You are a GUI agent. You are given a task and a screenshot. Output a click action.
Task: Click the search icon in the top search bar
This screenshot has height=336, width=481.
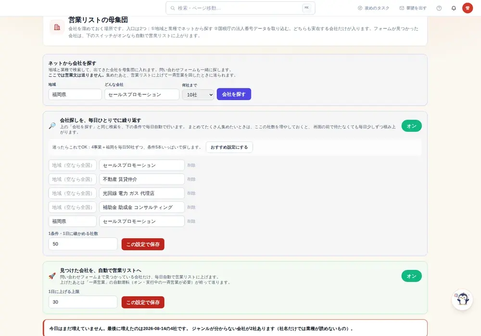click(x=173, y=8)
